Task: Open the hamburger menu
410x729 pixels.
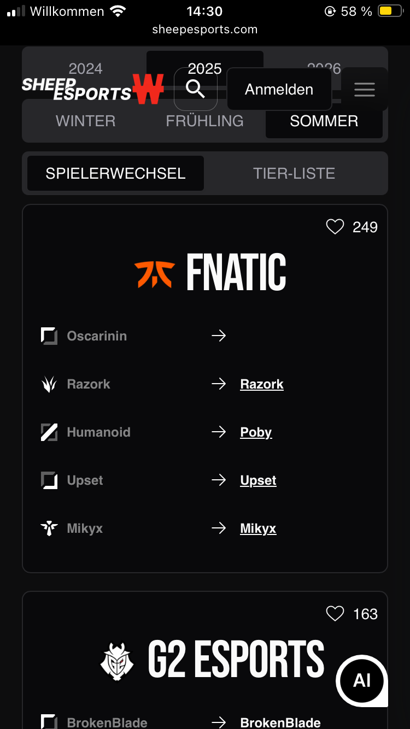Action: click(365, 89)
